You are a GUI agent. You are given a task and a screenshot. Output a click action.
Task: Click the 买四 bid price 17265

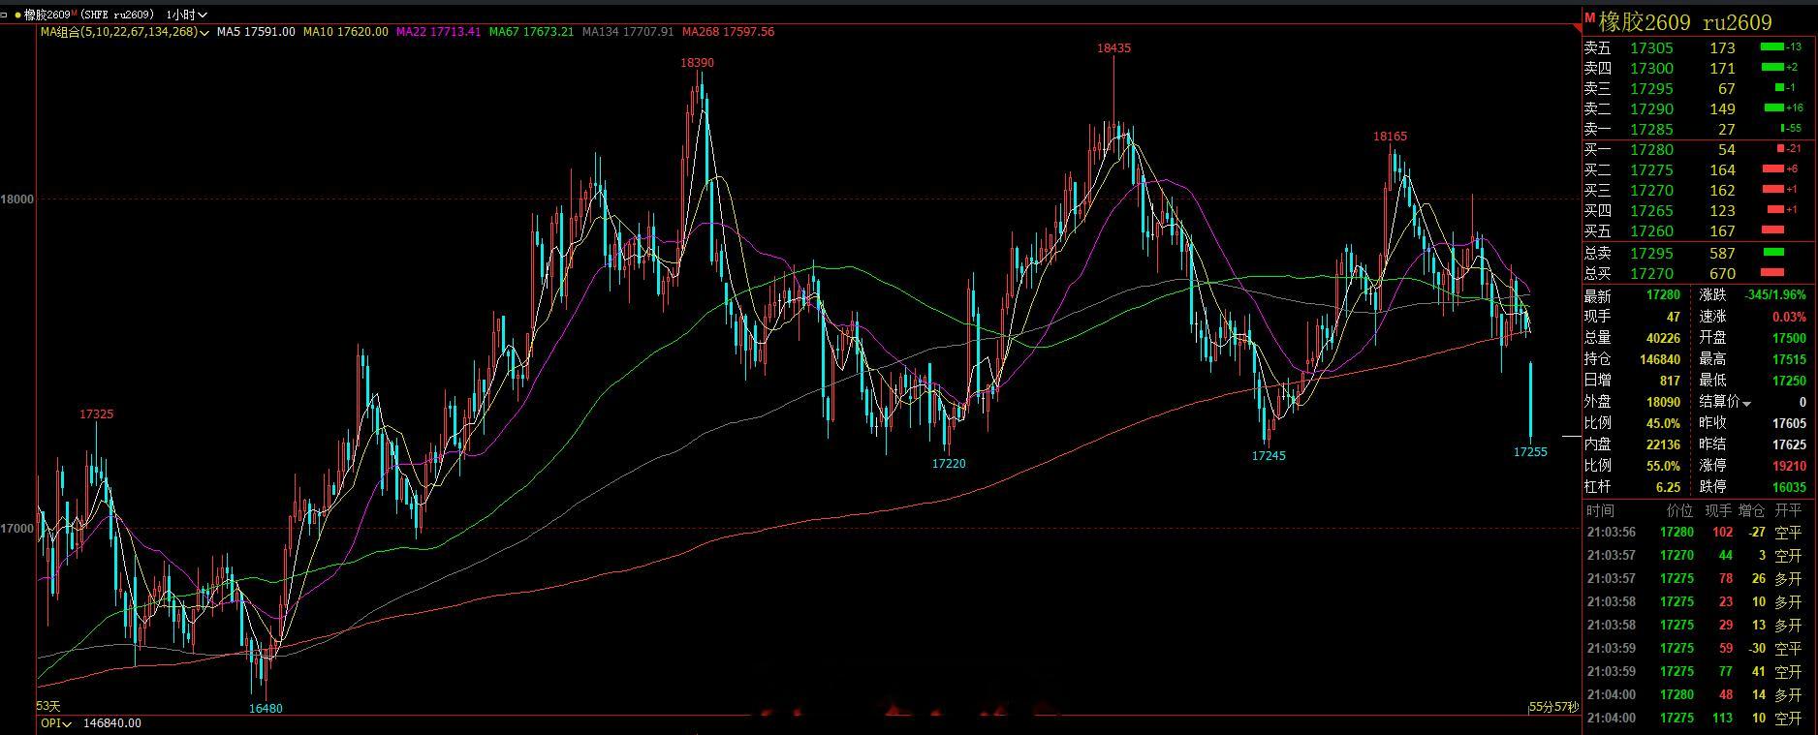click(x=1651, y=210)
